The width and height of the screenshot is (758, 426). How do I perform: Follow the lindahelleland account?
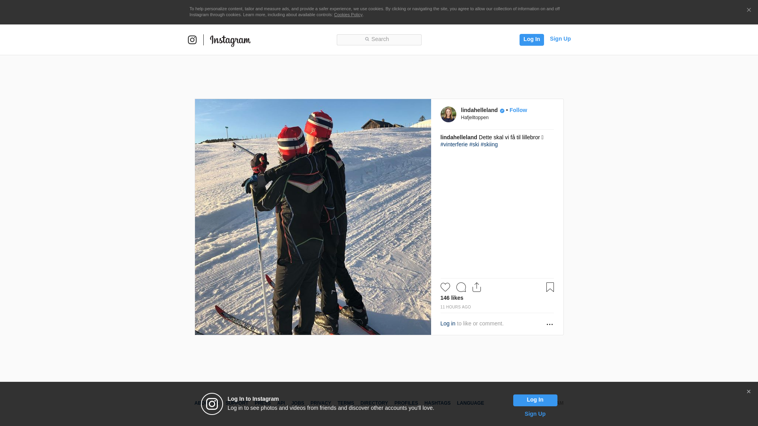point(518,110)
